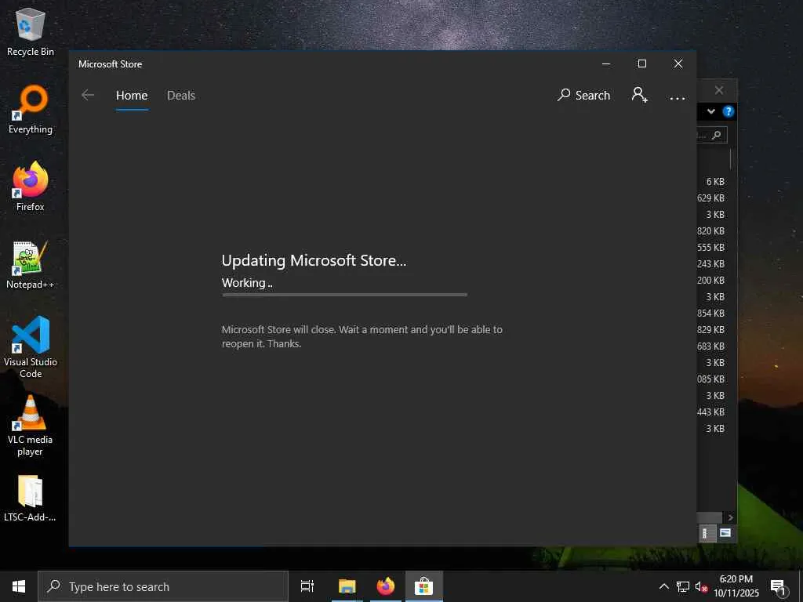Close the background File Explorer window

(719, 90)
